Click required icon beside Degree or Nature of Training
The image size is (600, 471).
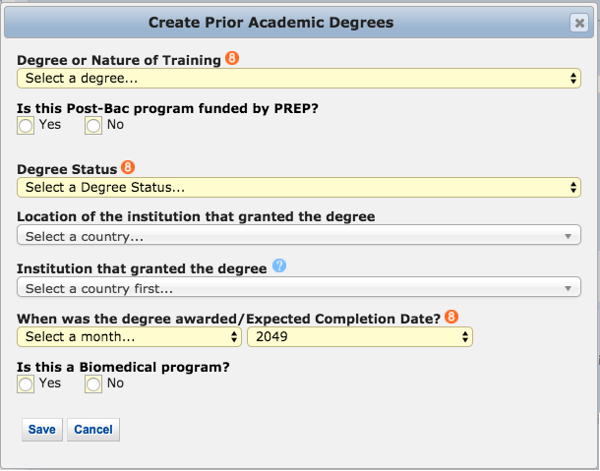(x=232, y=59)
